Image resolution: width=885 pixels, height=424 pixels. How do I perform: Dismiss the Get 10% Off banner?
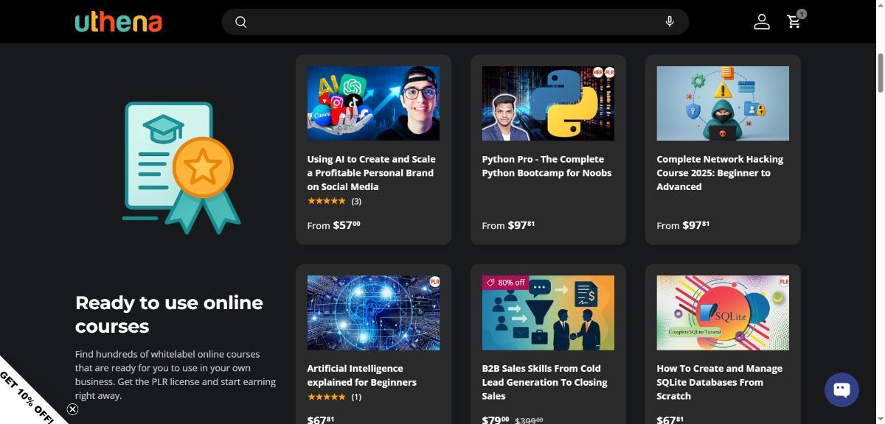pos(72,409)
